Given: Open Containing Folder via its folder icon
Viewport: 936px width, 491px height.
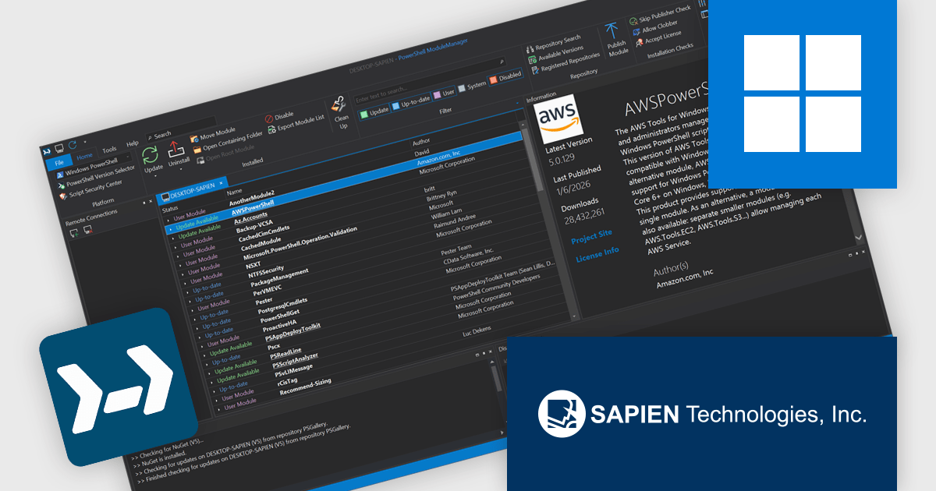Looking at the screenshot, I should [x=197, y=149].
